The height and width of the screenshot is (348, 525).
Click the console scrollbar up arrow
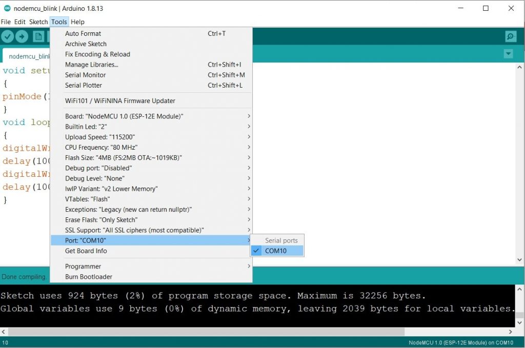pyautogui.click(x=519, y=289)
